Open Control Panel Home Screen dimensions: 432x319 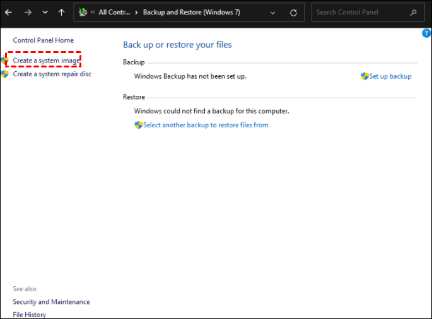click(x=44, y=40)
